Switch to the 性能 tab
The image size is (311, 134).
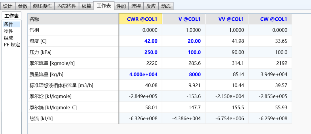click(121, 6)
